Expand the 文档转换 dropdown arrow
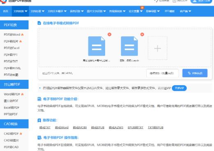Image resolution: width=214 pixels, height=151 pixels. click(26, 11)
